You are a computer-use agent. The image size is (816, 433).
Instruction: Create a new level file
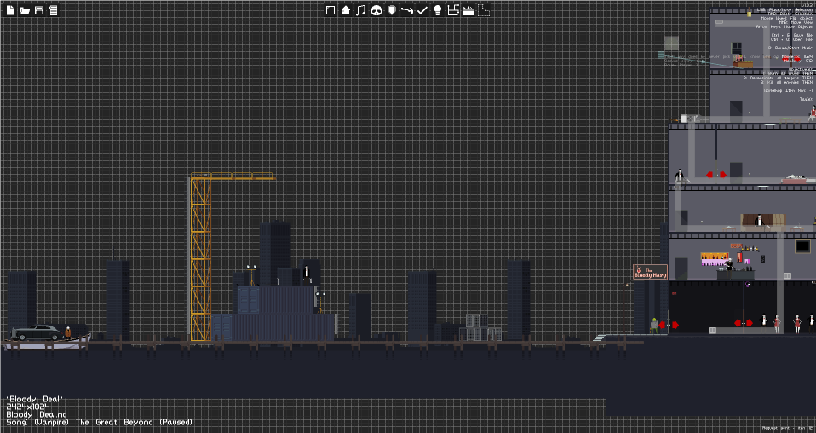[x=10, y=10]
